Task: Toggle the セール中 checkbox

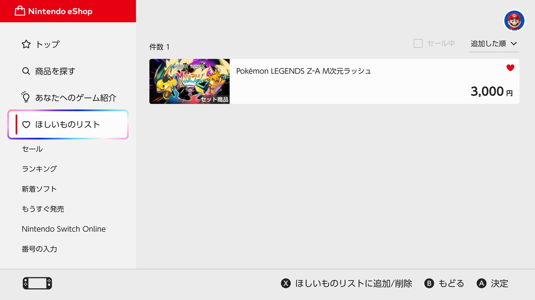Action: coord(418,43)
